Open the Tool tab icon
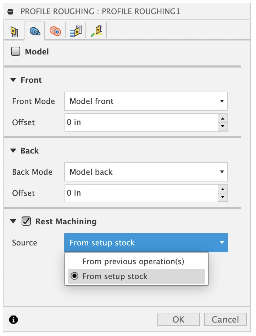Viewport: 256px width, 336px height. (14, 31)
